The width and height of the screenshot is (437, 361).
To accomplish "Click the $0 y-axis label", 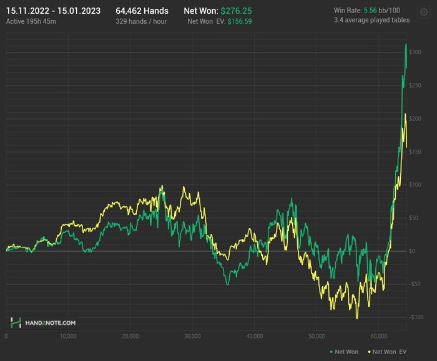I will [x=412, y=251].
